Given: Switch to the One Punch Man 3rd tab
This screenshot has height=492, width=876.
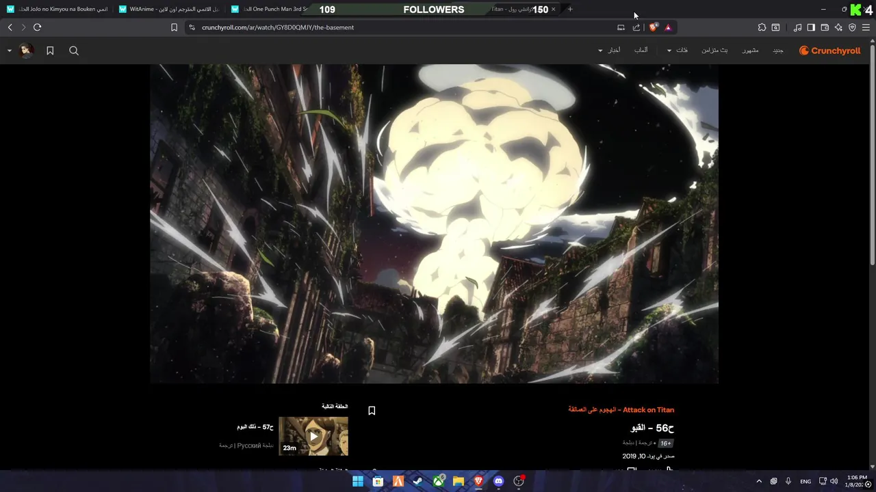Looking at the screenshot, I should (x=269, y=9).
